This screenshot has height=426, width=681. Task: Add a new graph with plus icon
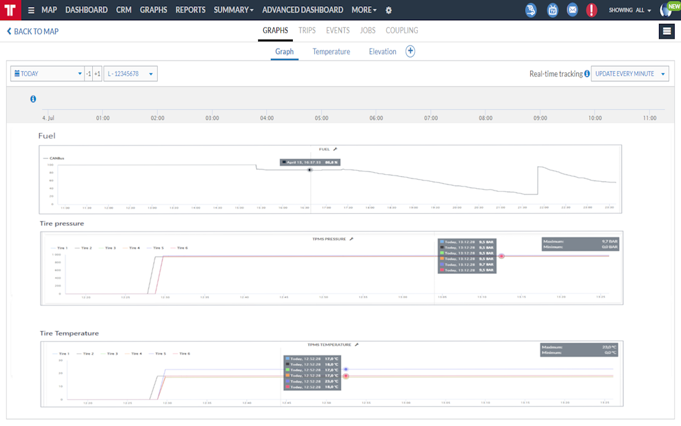410,51
